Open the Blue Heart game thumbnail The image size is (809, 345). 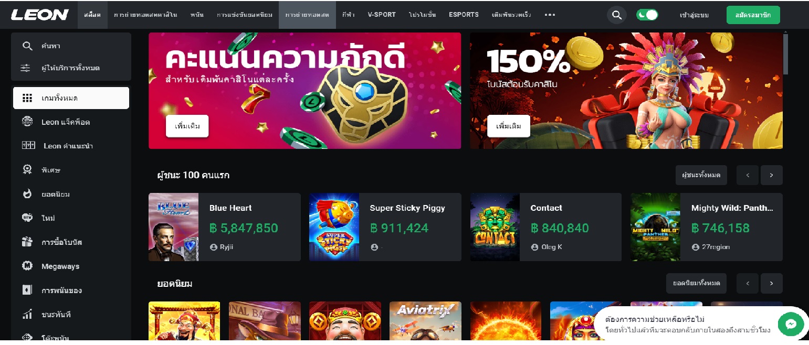point(173,227)
